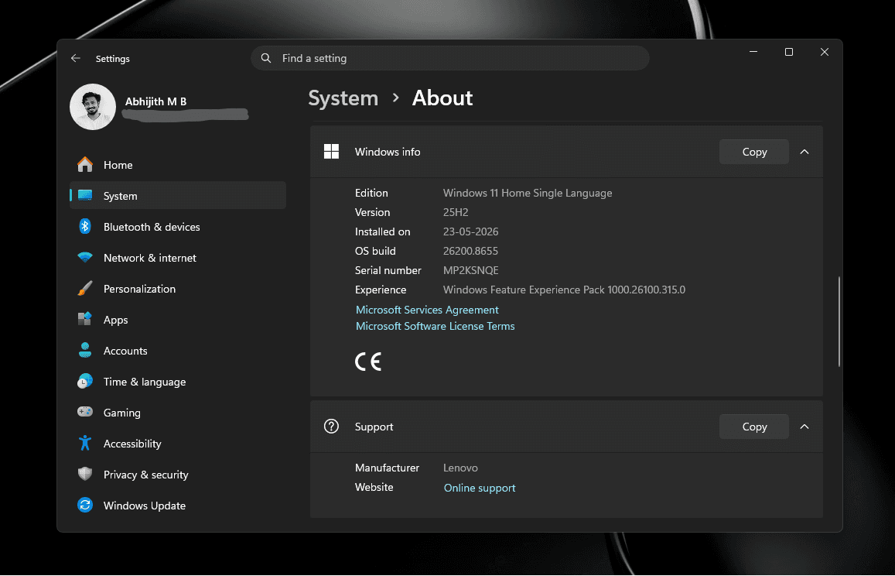Focus the Find a setting search box
895x576 pixels.
click(449, 58)
